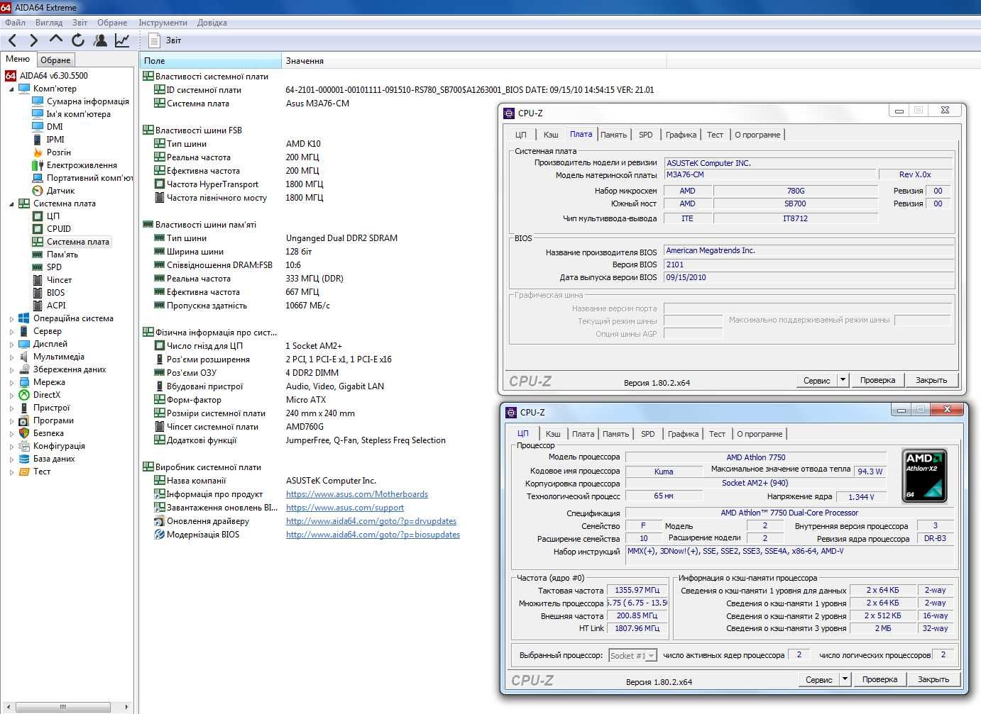Open the Довідка menu
This screenshot has height=714, width=981.
click(212, 22)
